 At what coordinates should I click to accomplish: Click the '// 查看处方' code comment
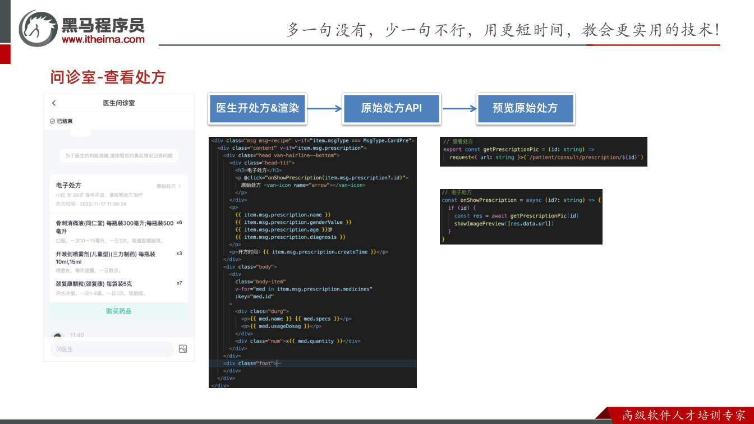(458, 142)
